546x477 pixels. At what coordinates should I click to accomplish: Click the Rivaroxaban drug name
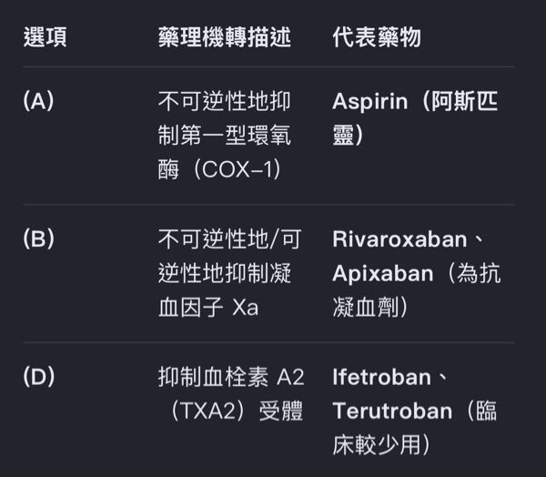coord(399,239)
